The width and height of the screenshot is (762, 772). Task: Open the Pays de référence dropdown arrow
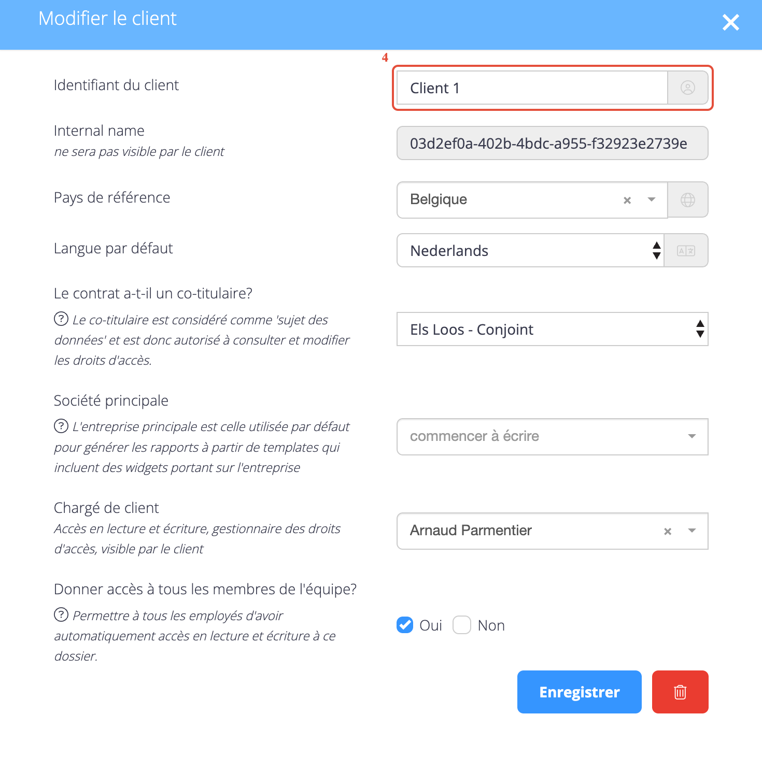[652, 199]
